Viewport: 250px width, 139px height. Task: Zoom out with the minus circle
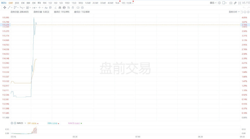[x=245, y=12]
